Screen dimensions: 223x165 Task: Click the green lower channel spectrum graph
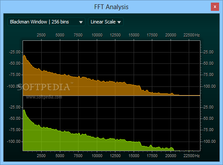point(111,123)
